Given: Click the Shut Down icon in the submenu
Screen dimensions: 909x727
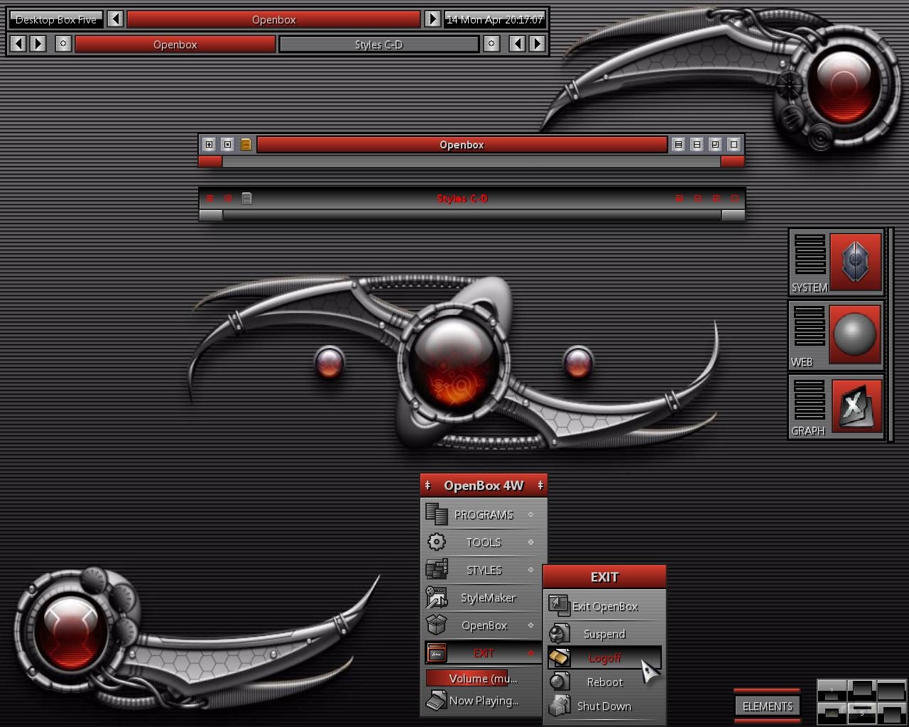Looking at the screenshot, I should 559,706.
